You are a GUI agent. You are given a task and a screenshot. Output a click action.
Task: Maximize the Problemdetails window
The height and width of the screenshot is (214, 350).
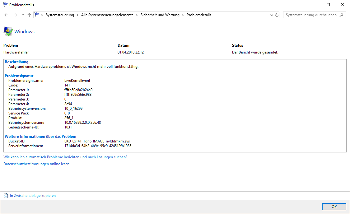pos(328,5)
